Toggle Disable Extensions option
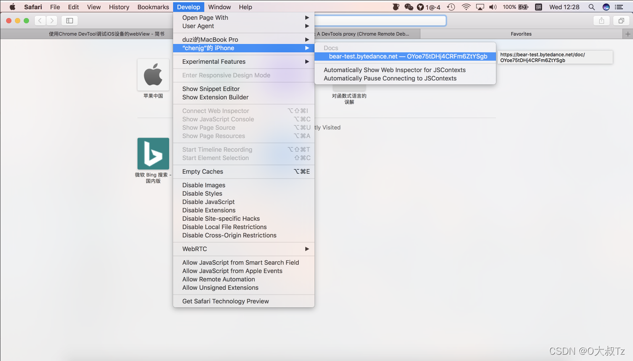Image resolution: width=633 pixels, height=361 pixels. [x=244, y=211]
